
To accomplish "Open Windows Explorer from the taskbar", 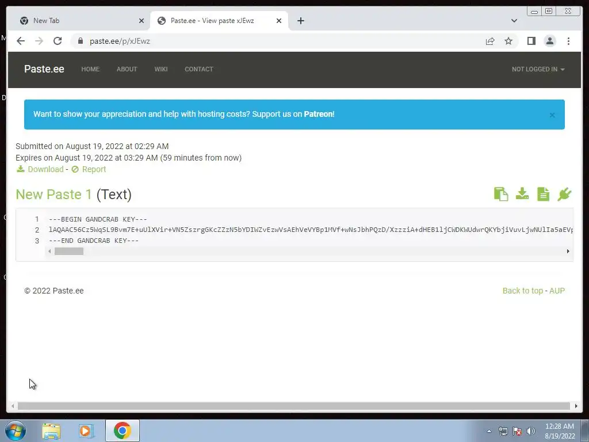I will pos(51,431).
